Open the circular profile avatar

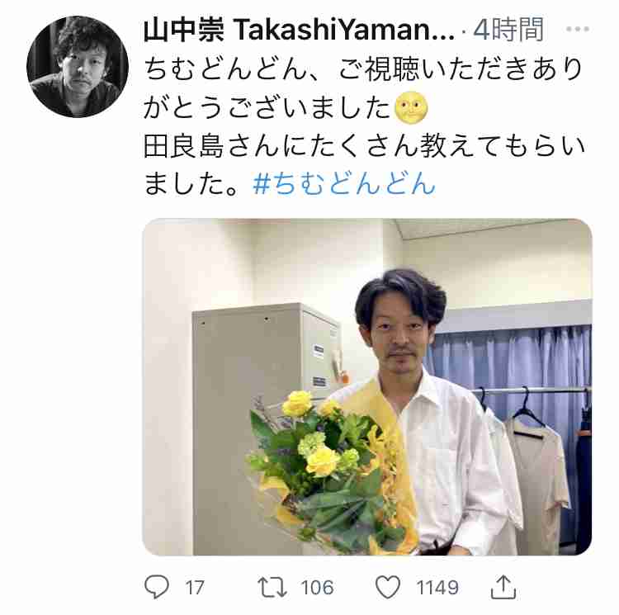(x=78, y=67)
